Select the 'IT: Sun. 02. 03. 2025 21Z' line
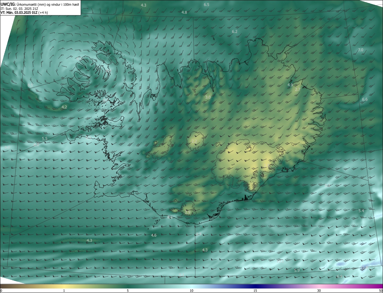Viewport: 383px width, 293px height. tap(19, 9)
